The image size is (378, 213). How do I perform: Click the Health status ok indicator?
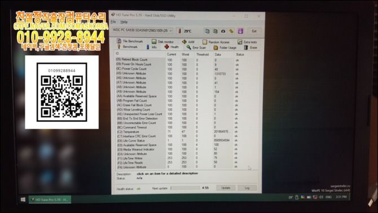(x=138, y=189)
